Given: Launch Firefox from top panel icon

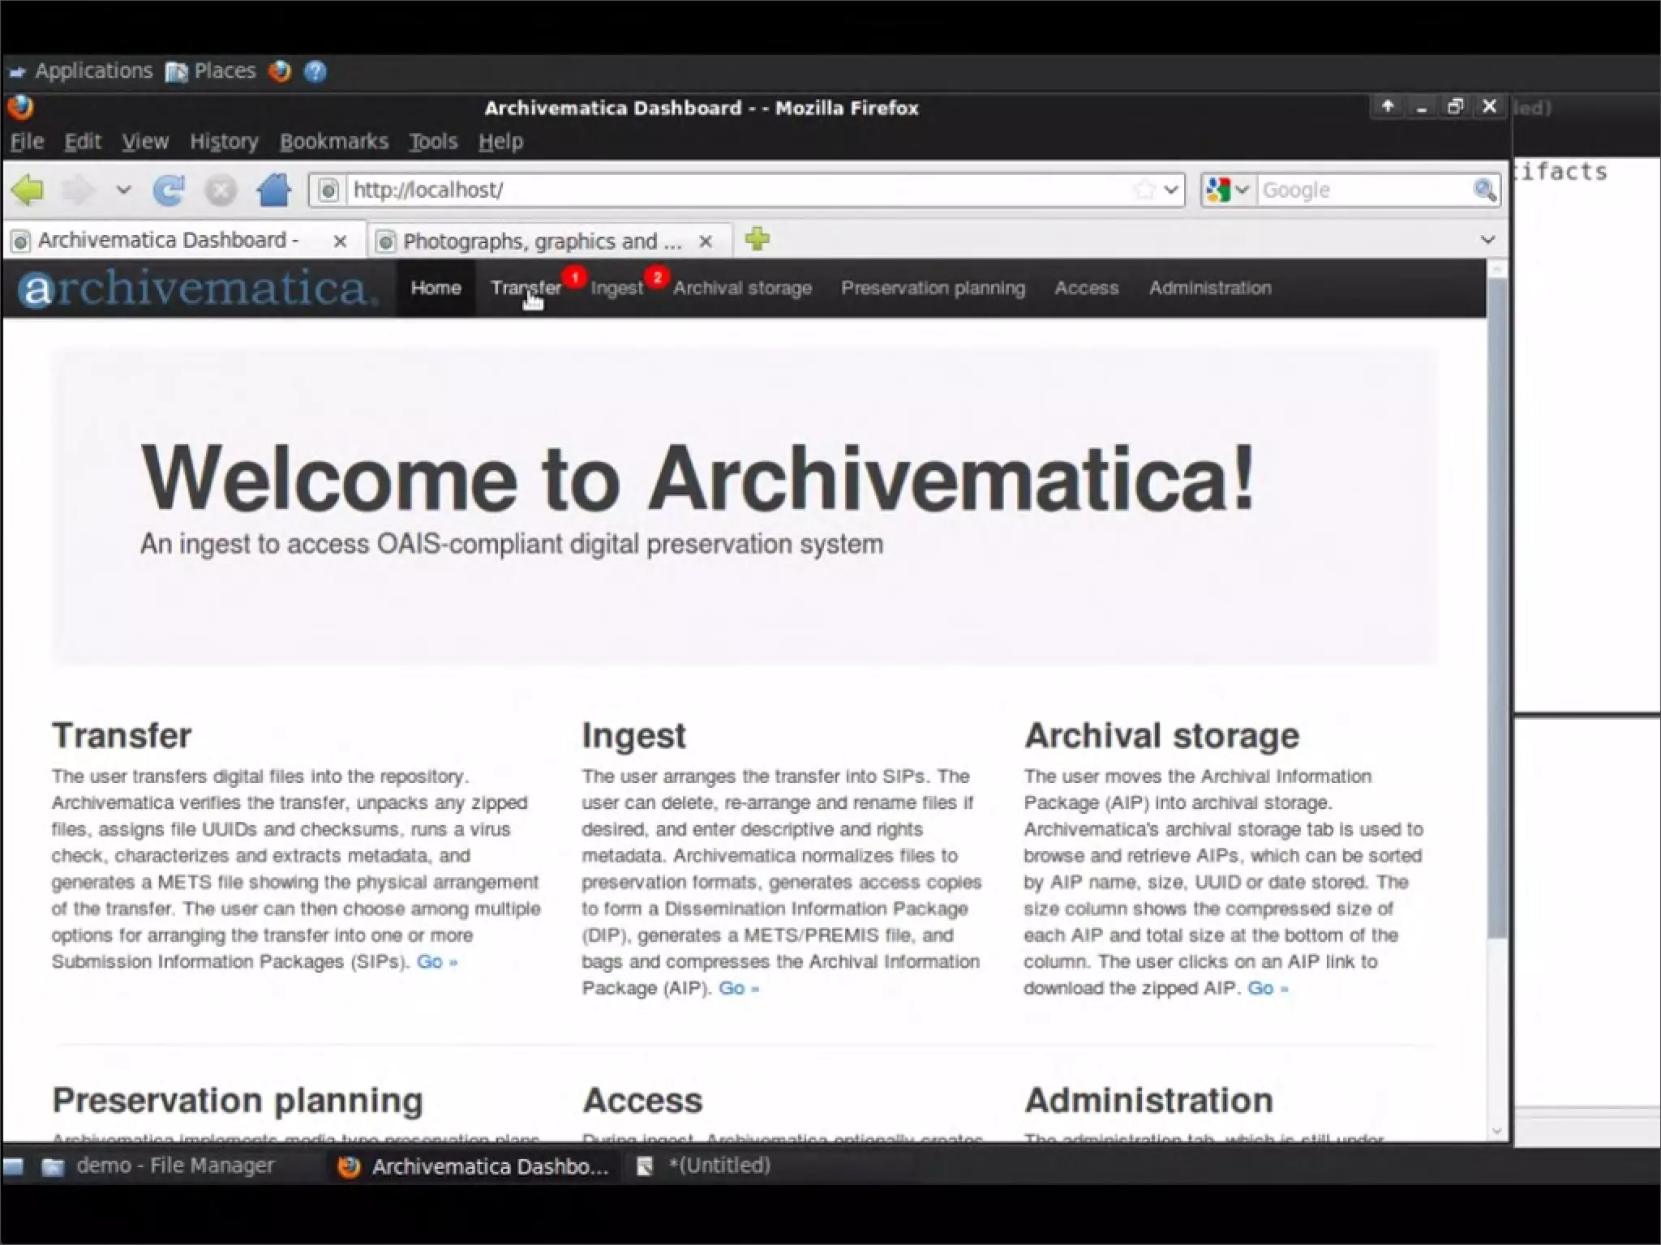Looking at the screenshot, I should [x=280, y=71].
